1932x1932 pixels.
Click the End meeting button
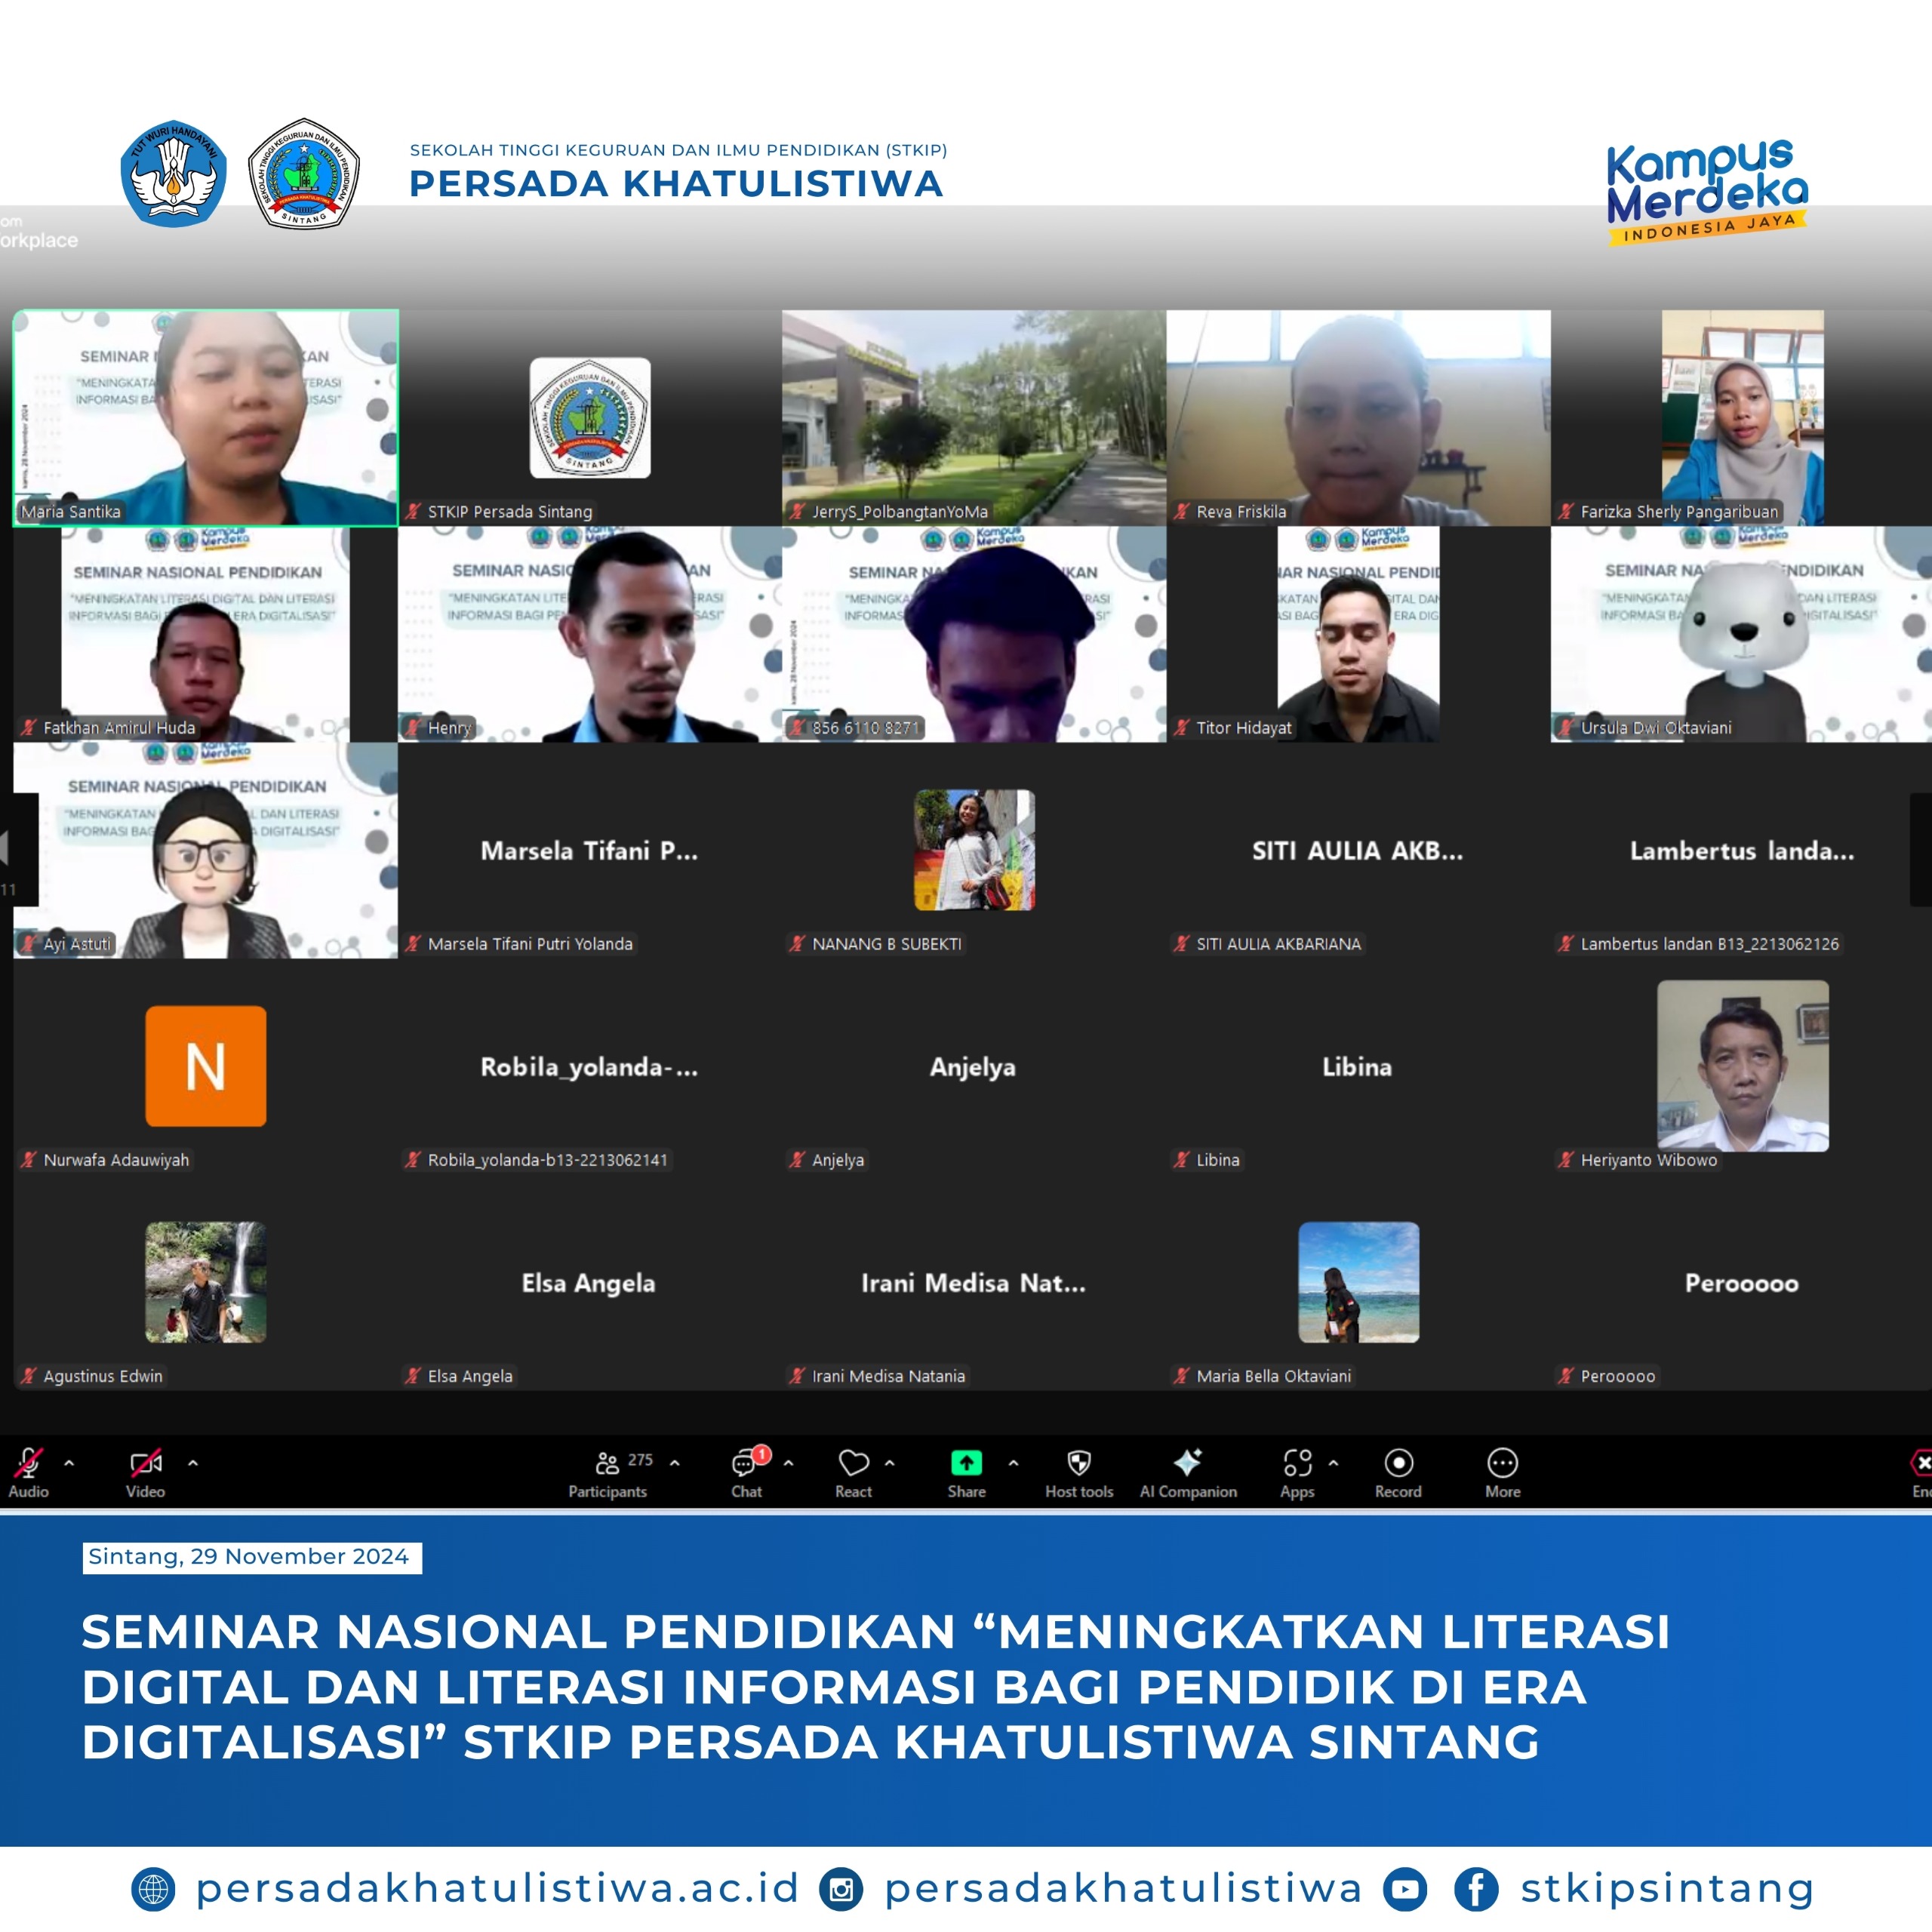[1920, 1473]
